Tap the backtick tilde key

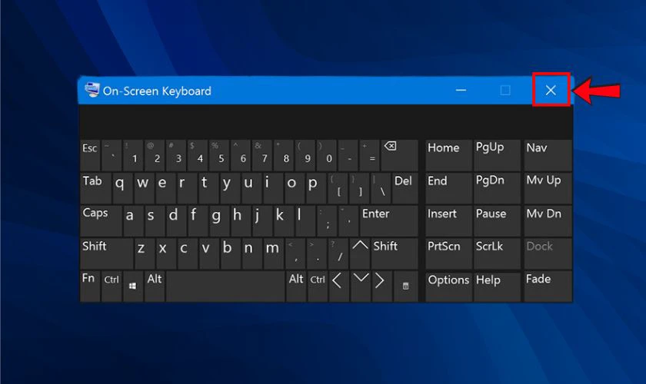point(112,155)
